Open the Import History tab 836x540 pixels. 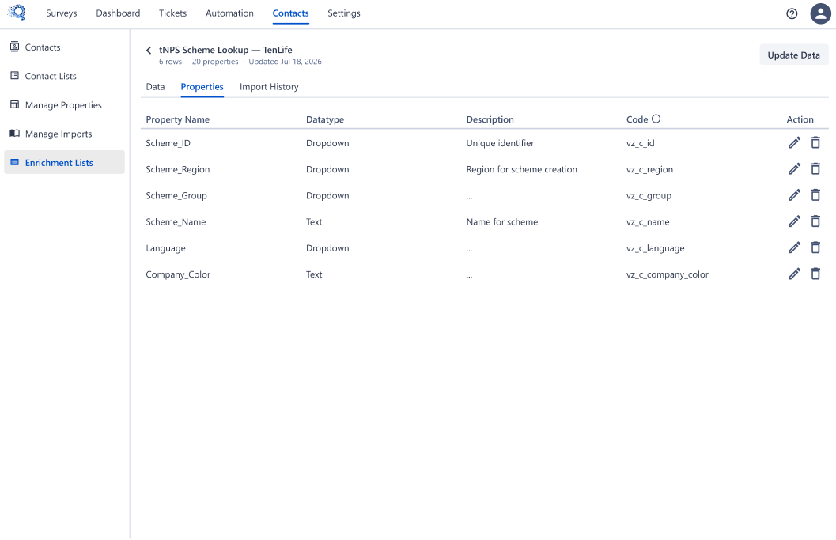(x=269, y=87)
